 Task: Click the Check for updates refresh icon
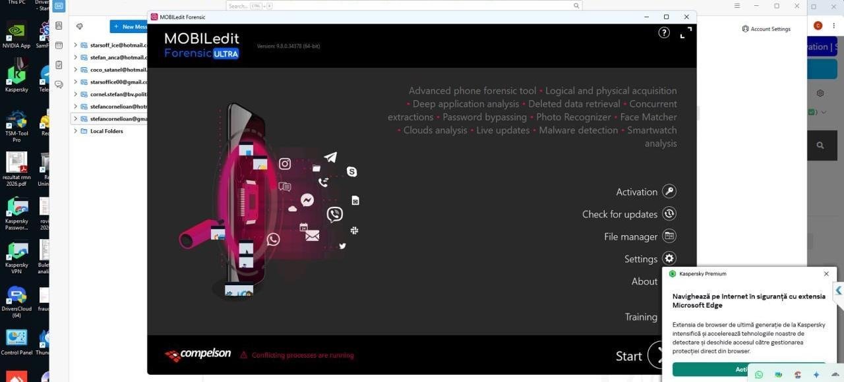[669, 214]
